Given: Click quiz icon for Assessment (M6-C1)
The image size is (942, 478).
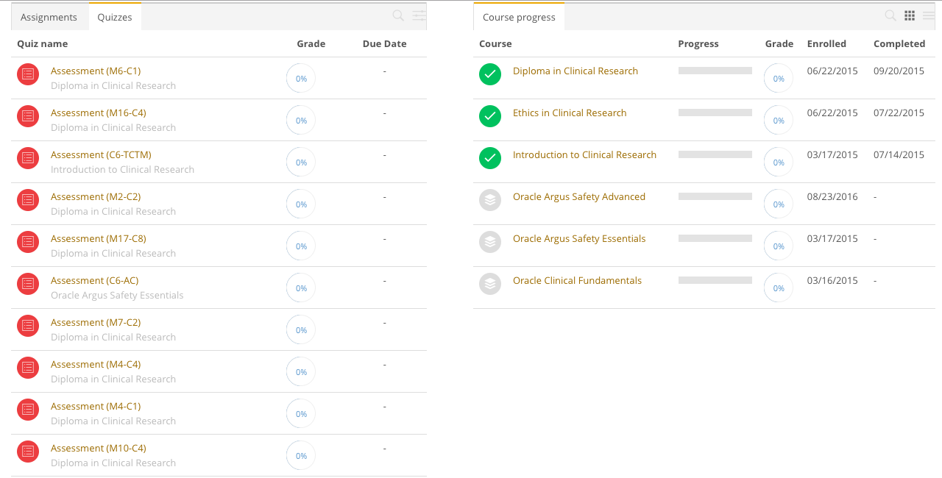Looking at the screenshot, I should tap(28, 74).
